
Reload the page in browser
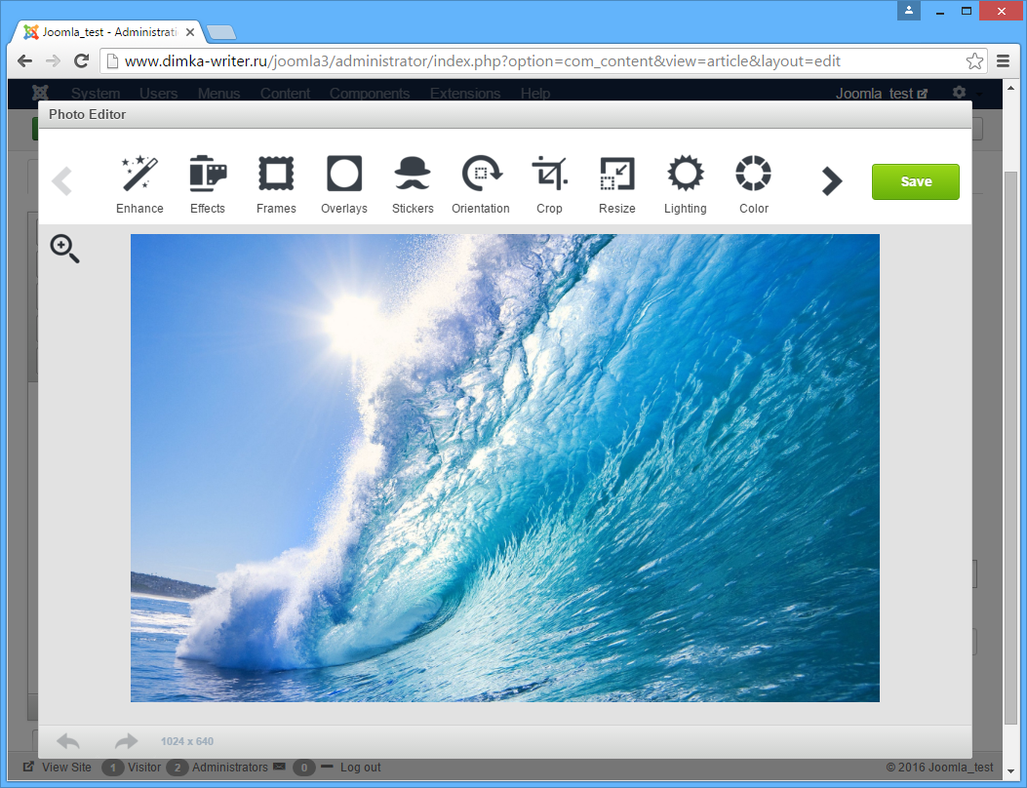coord(82,61)
